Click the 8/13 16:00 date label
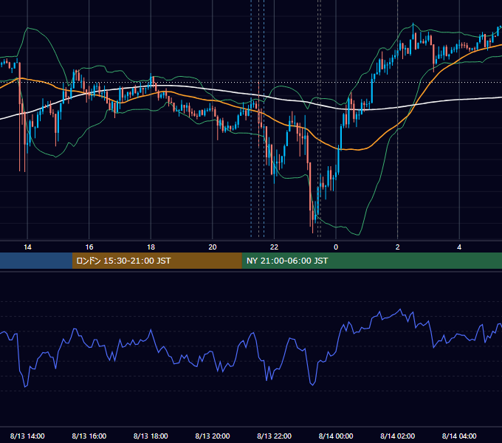Image resolution: width=502 pixels, height=443 pixels. [x=89, y=436]
